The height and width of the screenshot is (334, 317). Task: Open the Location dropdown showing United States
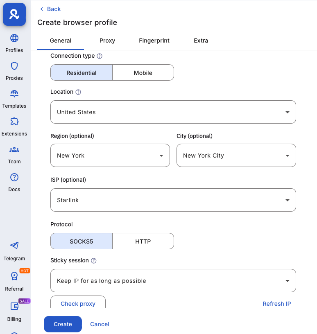(x=173, y=112)
